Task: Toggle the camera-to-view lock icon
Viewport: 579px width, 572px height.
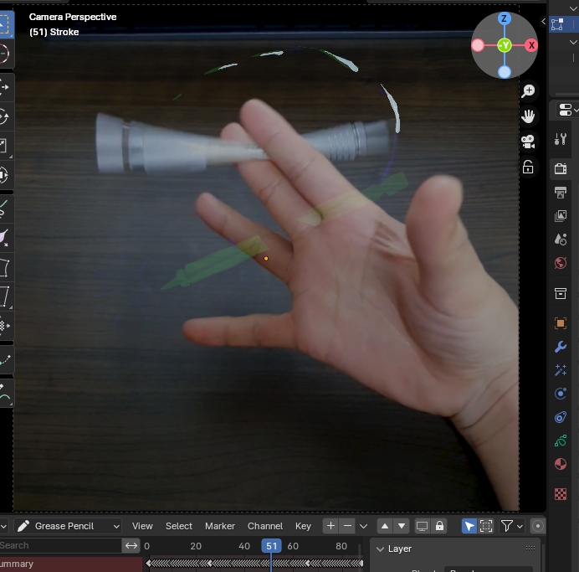Action: coord(528,167)
